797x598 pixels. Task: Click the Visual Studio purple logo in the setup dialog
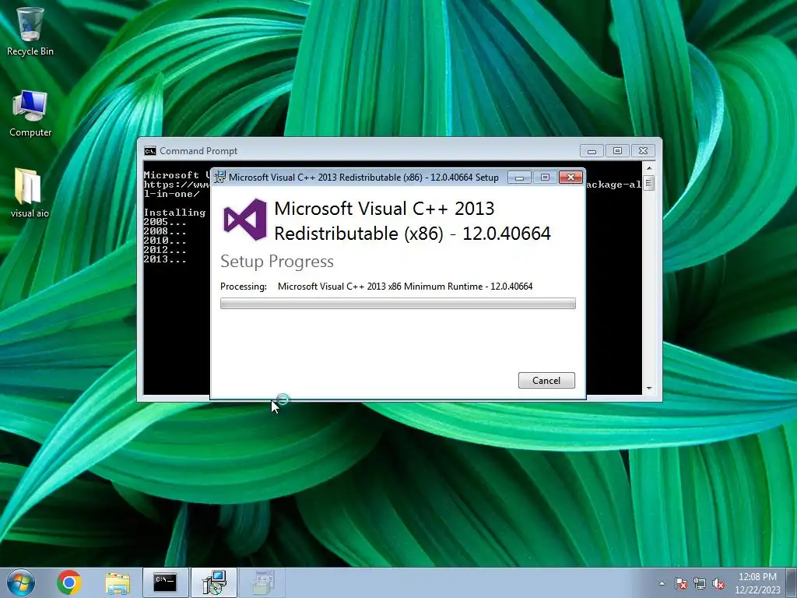pos(245,219)
